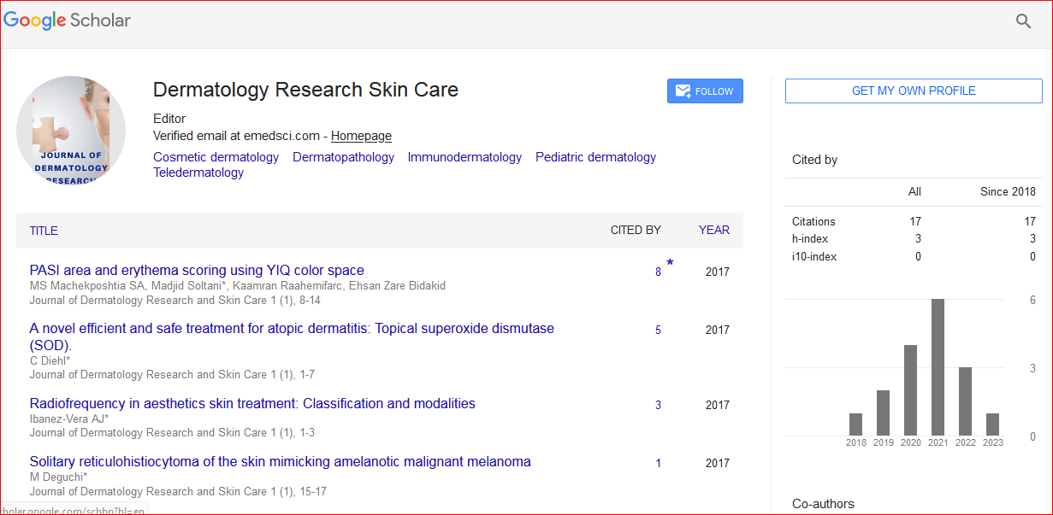Click the Get My Own Profile button

coord(913,91)
